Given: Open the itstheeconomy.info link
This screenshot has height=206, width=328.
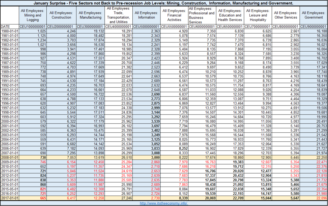Looking at the screenshot, I should [164, 203].
